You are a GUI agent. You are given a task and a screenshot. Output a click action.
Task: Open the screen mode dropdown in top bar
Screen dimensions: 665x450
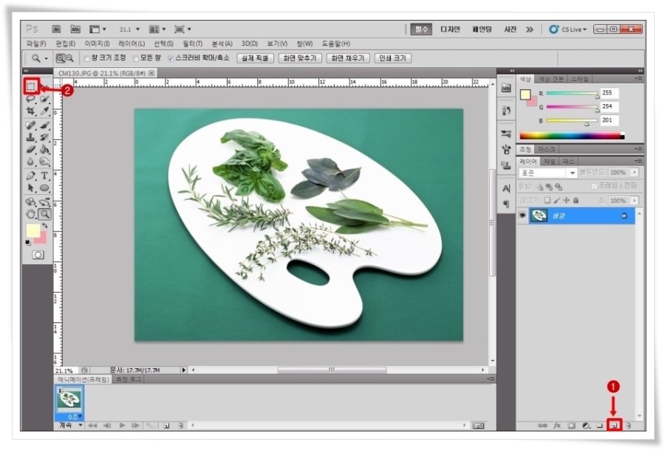click(183, 30)
